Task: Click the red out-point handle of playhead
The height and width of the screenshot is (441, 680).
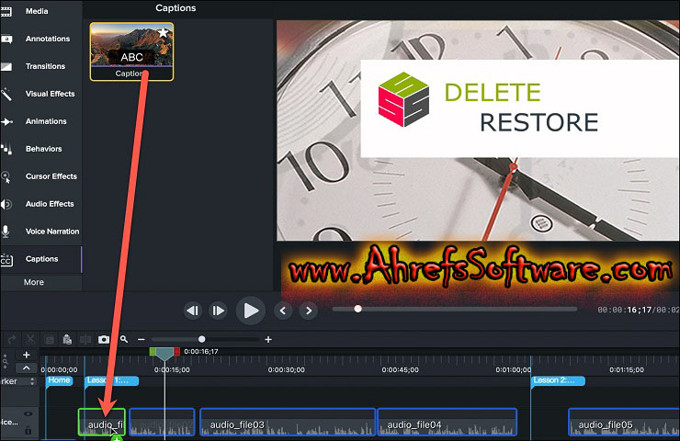Action: click(x=176, y=352)
